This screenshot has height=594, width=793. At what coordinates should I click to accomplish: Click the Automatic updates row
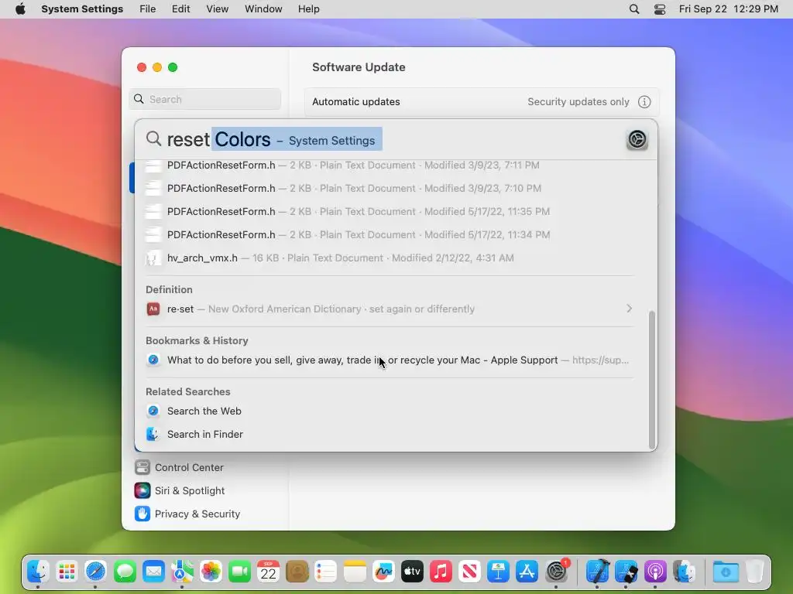click(x=482, y=102)
